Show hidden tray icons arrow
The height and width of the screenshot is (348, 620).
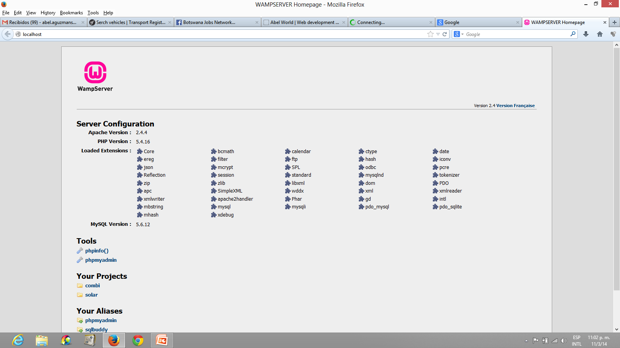click(526, 341)
